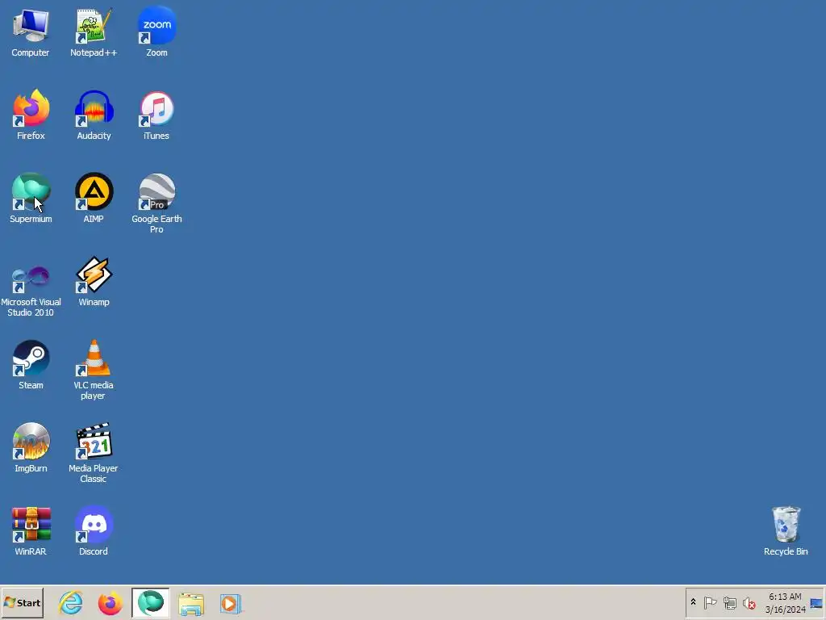Click the Show desktop tray button
This screenshot has width=826, height=620.
(816, 602)
